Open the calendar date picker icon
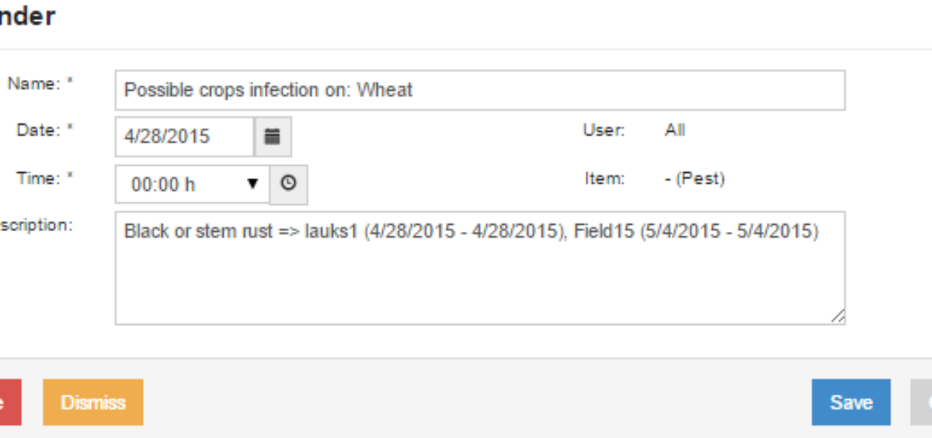 click(273, 136)
